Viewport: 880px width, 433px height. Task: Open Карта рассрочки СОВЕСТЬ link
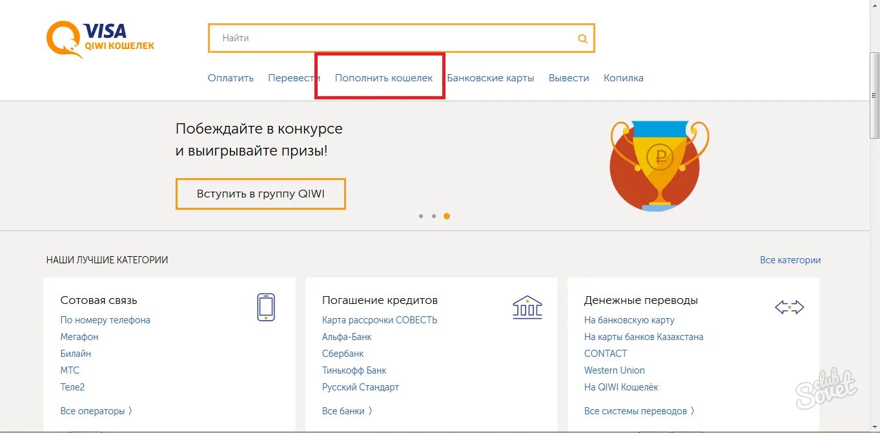[x=380, y=320]
